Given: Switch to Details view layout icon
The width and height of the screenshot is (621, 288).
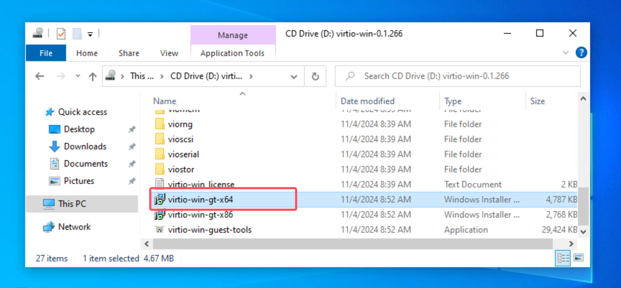Looking at the screenshot, I should [562, 258].
